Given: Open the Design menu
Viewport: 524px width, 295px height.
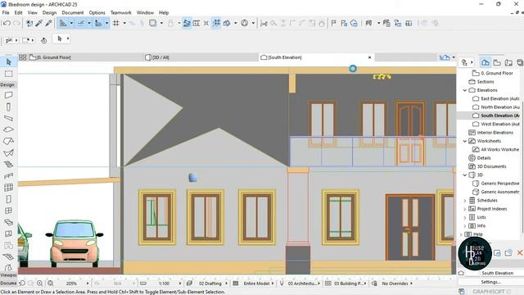Looking at the screenshot, I should coord(49,13).
